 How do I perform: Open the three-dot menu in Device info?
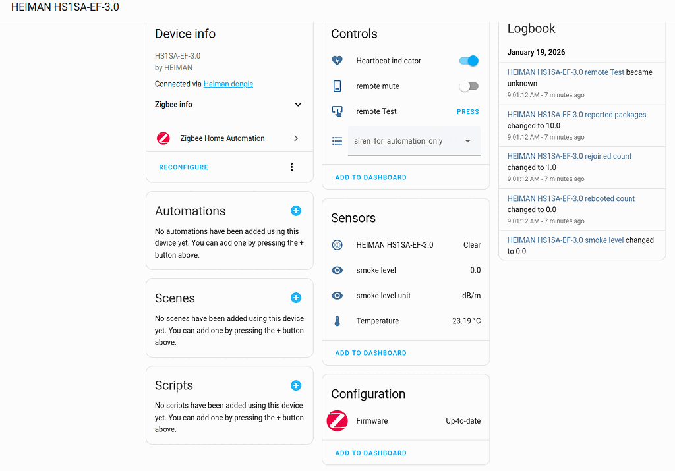291,167
